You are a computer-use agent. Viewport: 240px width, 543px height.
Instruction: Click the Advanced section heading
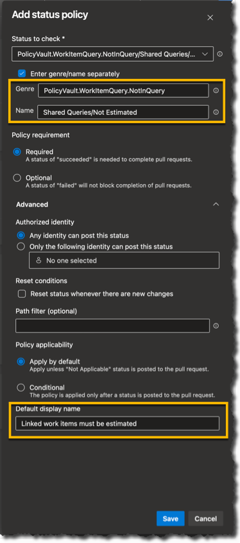coord(32,205)
